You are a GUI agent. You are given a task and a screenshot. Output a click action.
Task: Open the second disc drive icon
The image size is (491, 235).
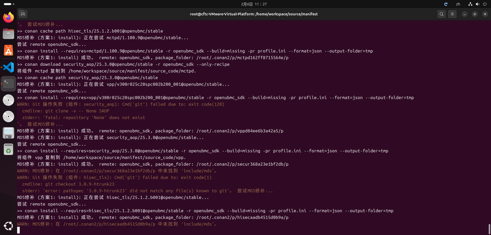tap(8, 116)
